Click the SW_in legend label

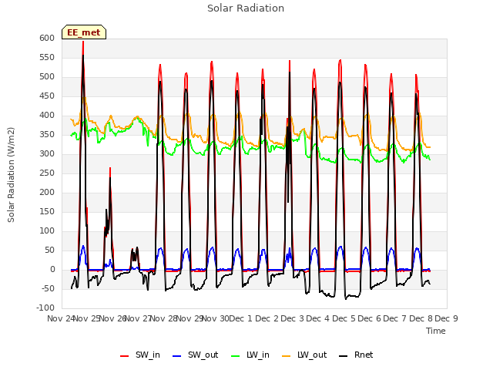click(x=148, y=355)
